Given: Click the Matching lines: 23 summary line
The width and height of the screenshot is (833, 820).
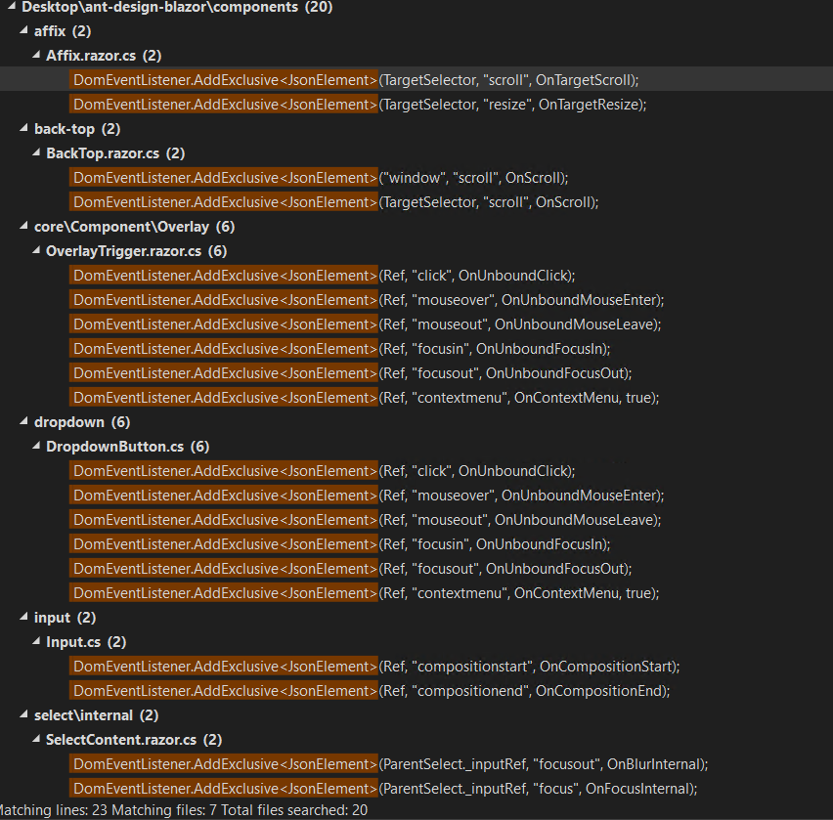Looking at the screenshot, I should [x=183, y=810].
